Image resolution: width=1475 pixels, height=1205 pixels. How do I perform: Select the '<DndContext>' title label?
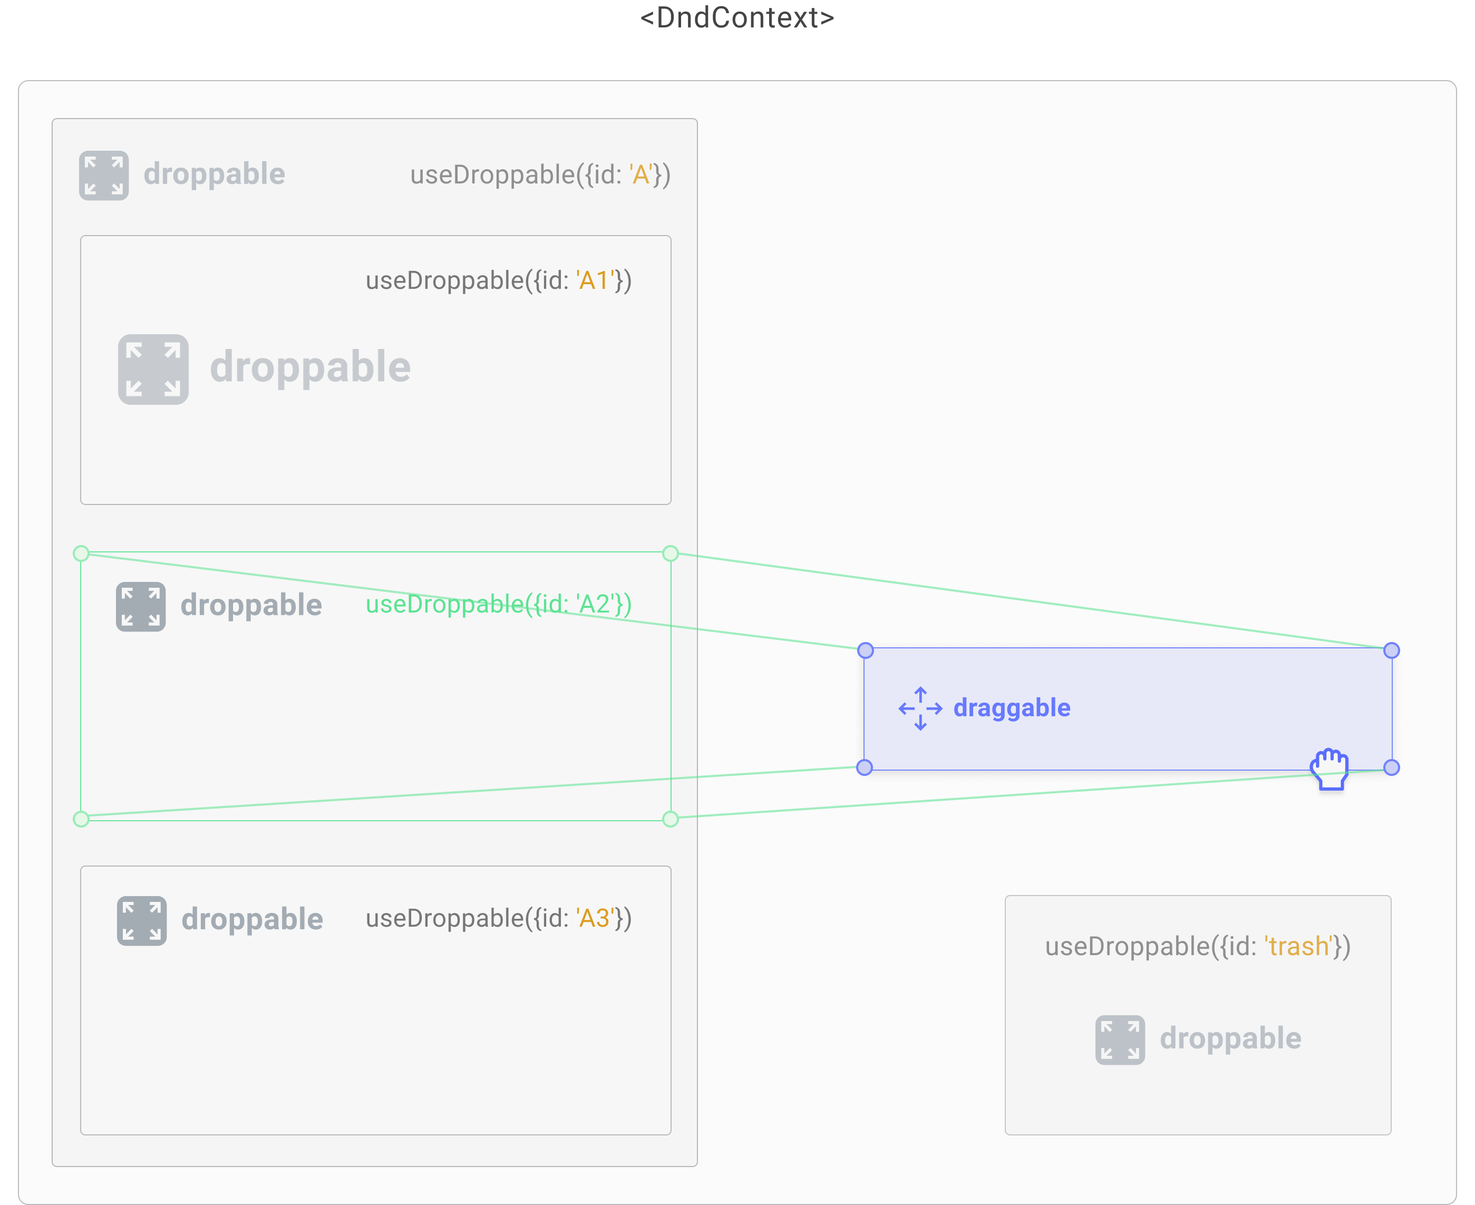pyautogui.click(x=737, y=17)
